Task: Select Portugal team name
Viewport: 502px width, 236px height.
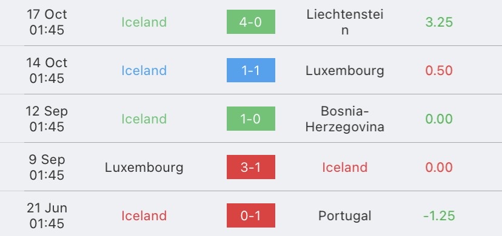Action: click(345, 216)
